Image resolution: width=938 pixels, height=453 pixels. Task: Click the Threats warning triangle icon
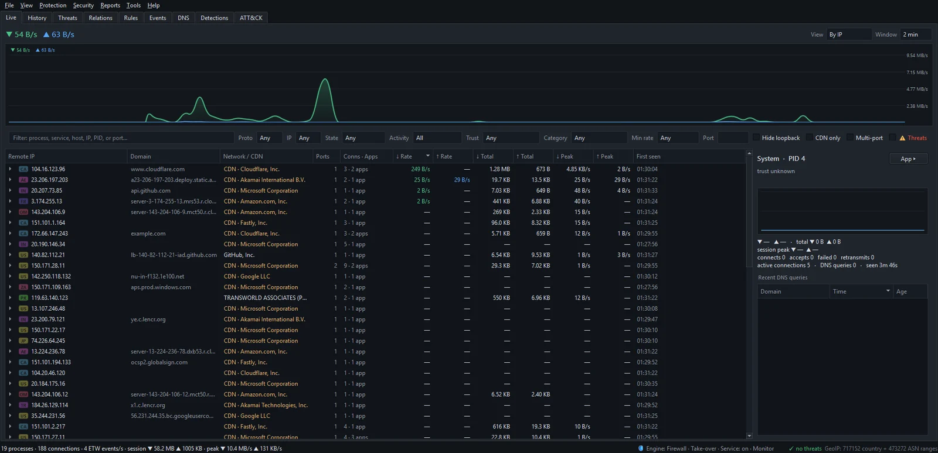[902, 138]
